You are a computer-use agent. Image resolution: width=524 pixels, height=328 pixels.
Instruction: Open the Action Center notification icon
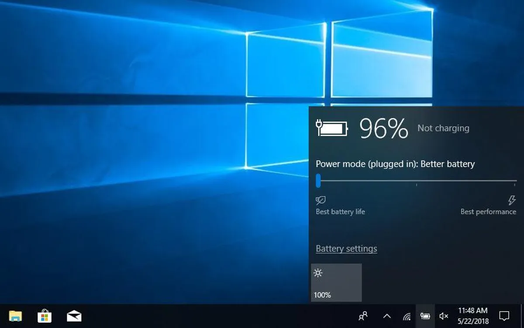coord(504,316)
